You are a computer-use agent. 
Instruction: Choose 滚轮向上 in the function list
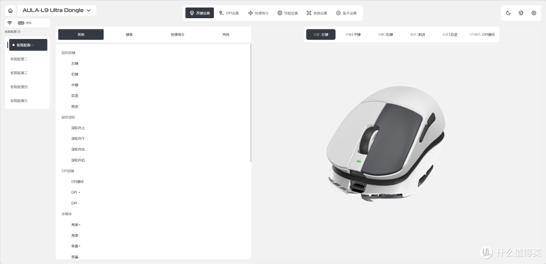click(78, 128)
